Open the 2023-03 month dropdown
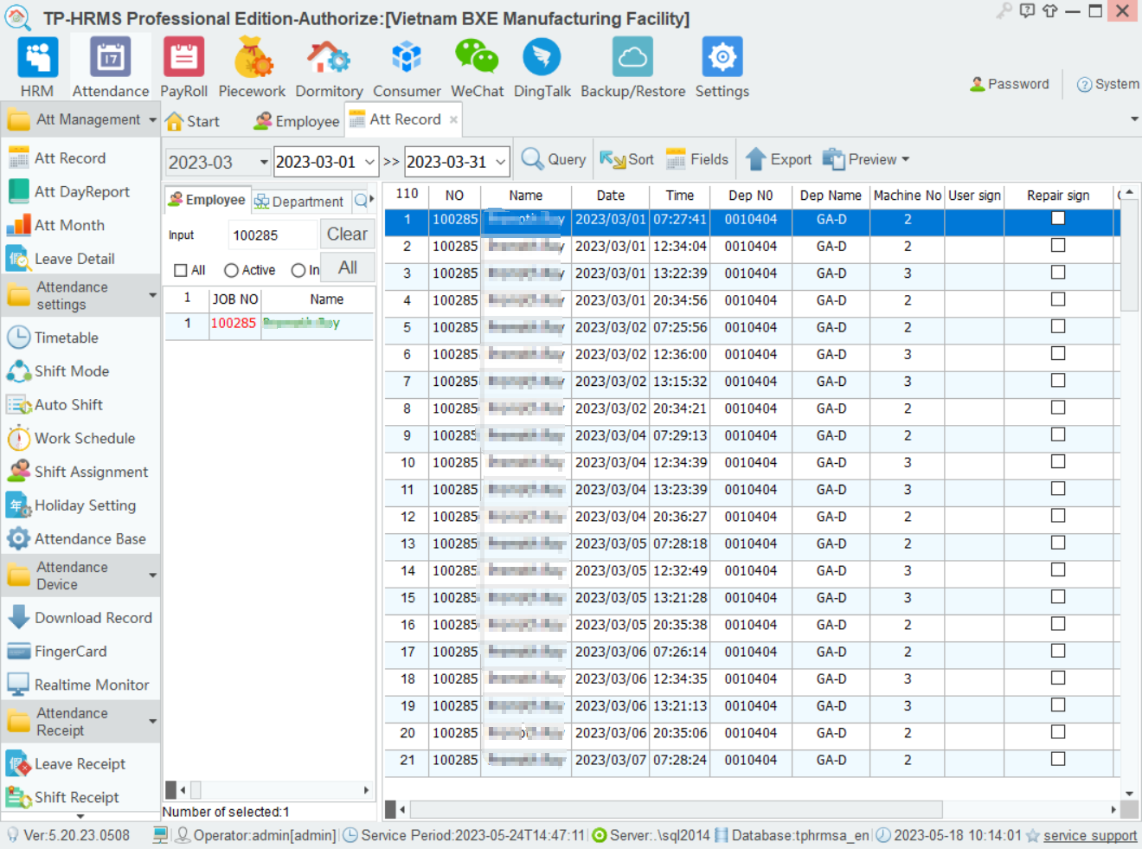Image resolution: width=1142 pixels, height=849 pixels. [x=263, y=162]
